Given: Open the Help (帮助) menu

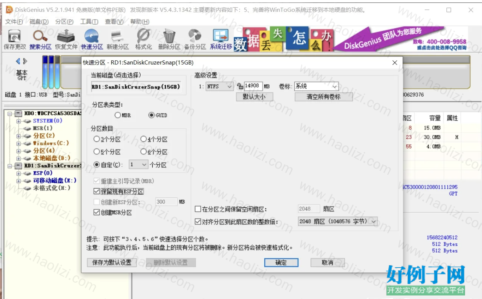Looking at the screenshot, I should pos(140,22).
